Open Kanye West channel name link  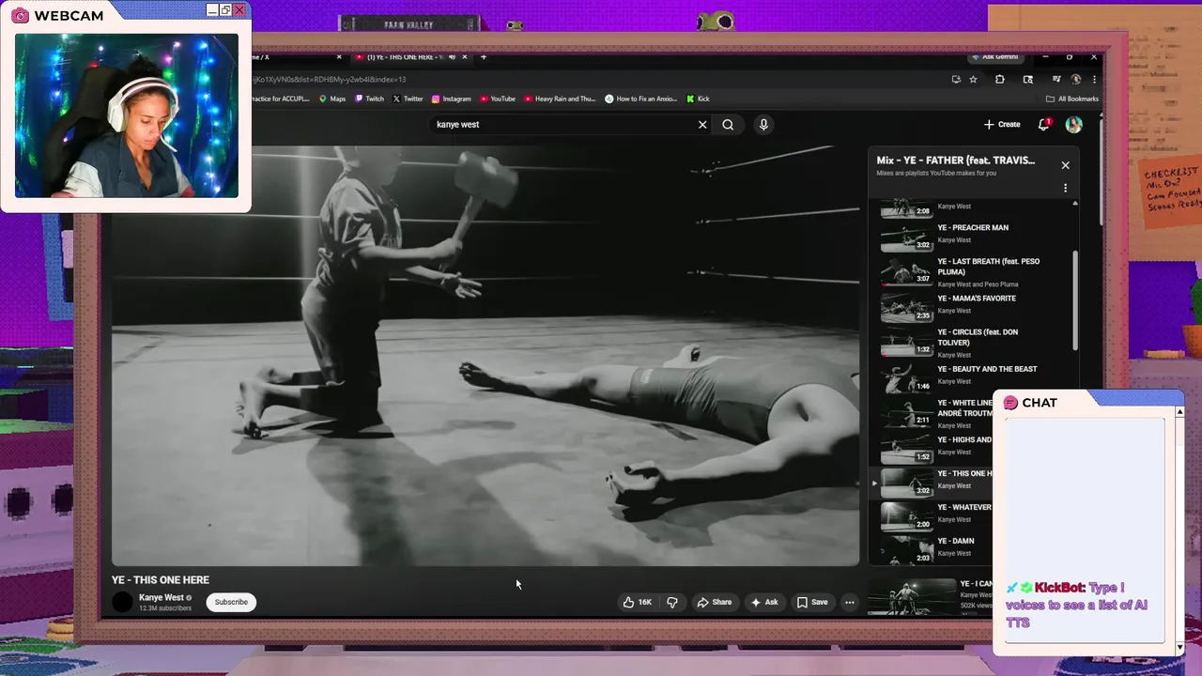pyautogui.click(x=162, y=597)
